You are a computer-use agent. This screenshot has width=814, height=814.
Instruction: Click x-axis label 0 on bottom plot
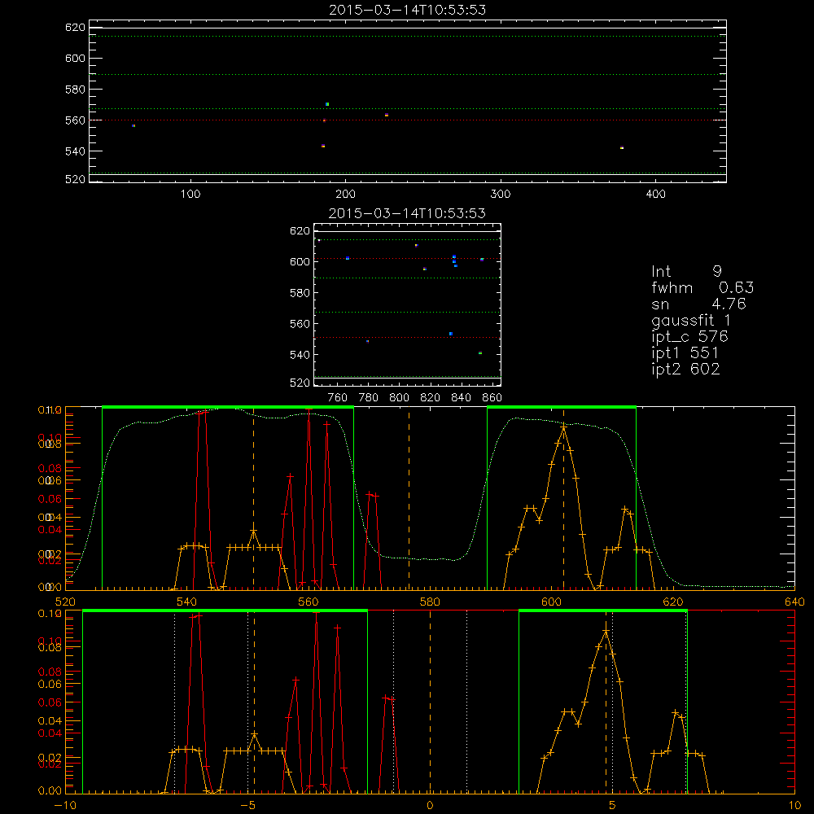pos(430,806)
